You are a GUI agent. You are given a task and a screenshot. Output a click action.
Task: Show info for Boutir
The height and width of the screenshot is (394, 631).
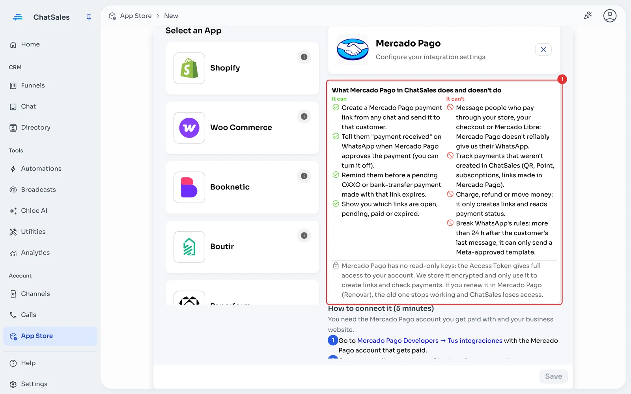[304, 236]
